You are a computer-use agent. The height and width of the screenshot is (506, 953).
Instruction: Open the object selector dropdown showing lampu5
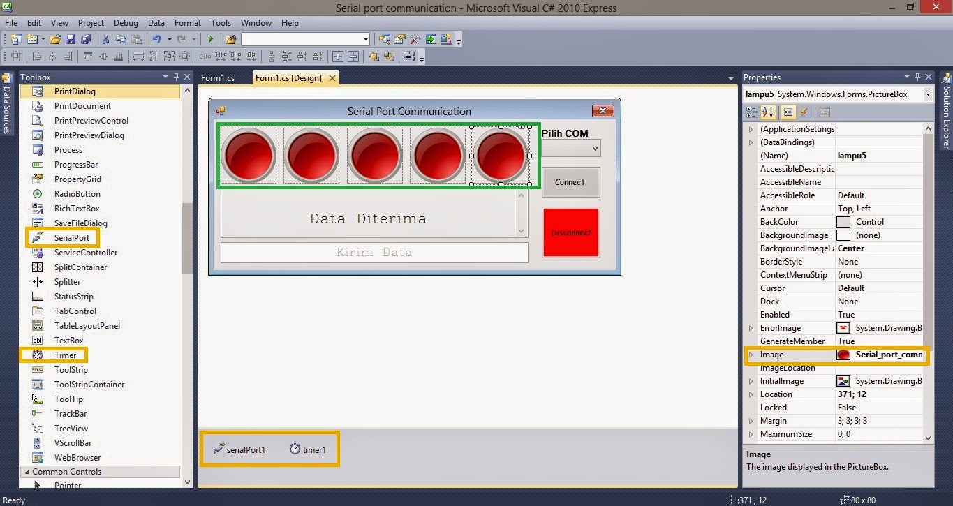[926, 94]
